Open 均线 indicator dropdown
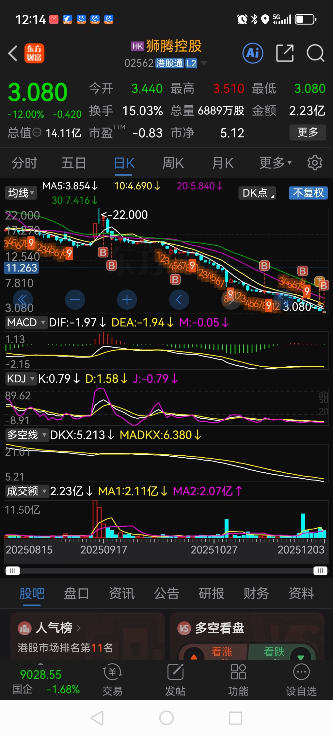 click(21, 193)
